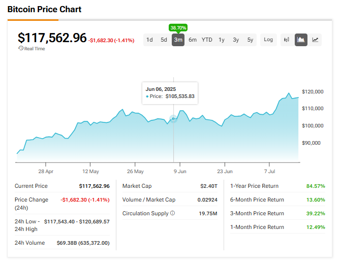
Task: Select the 1d time range
Action: point(149,40)
